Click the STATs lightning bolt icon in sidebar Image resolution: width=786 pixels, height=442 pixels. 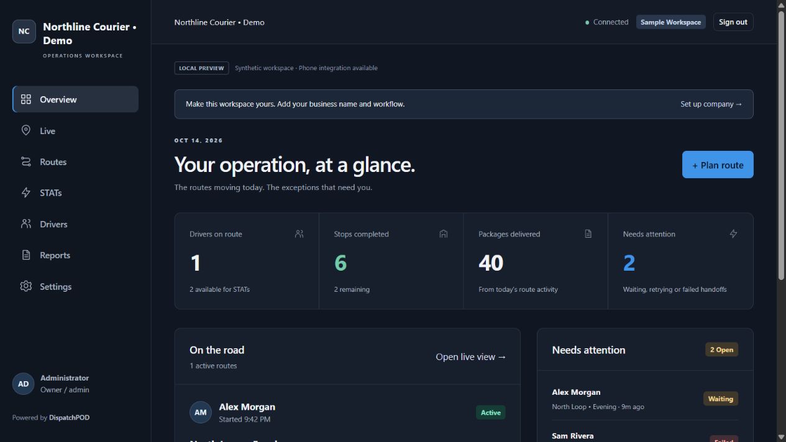tap(26, 192)
